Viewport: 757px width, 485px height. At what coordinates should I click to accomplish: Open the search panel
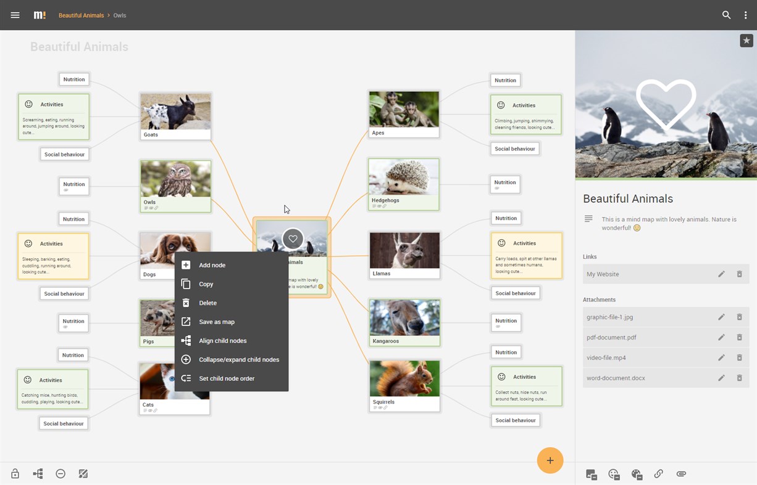[x=727, y=15]
